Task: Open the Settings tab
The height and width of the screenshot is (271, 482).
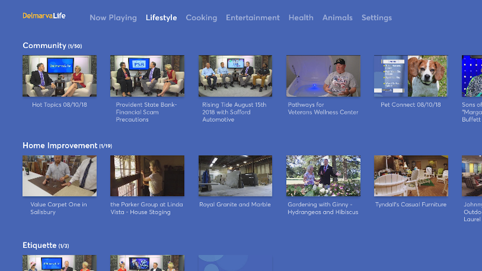Action: 377,18
